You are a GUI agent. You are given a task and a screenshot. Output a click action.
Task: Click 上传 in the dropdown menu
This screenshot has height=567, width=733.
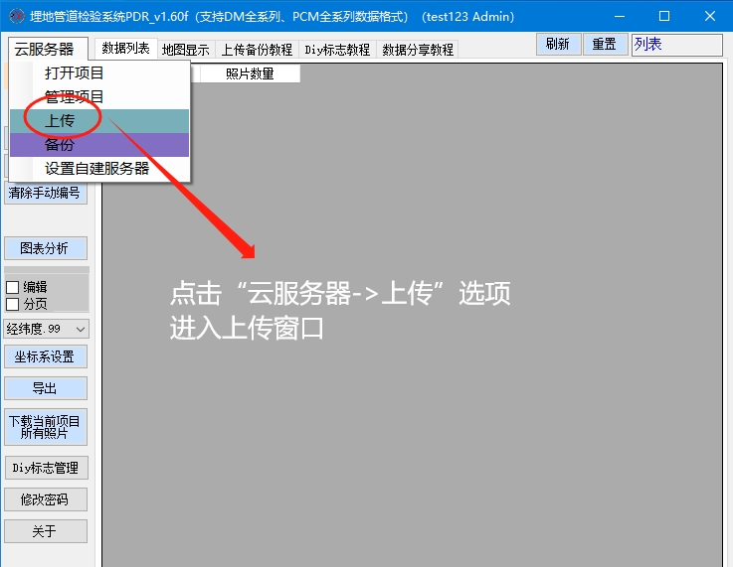click(60, 121)
